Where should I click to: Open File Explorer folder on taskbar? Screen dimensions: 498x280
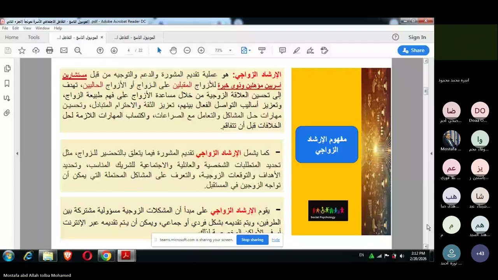48,256
